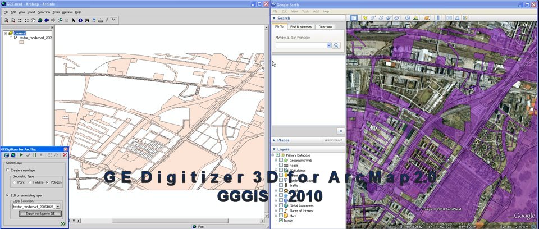Collapse the Layers panel in Google Earth

click(275, 149)
